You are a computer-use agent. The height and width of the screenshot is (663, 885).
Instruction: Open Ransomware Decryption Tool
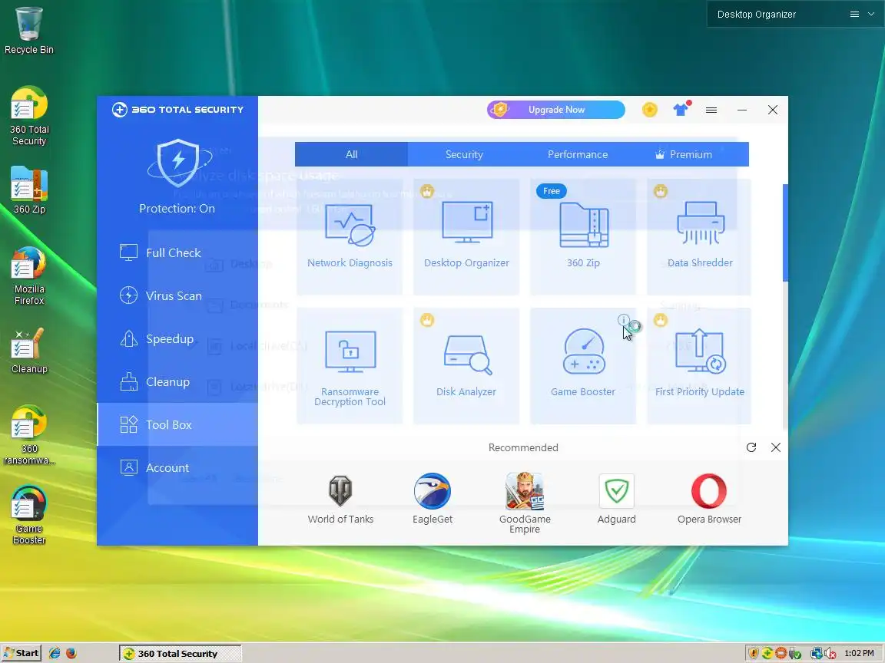350,366
